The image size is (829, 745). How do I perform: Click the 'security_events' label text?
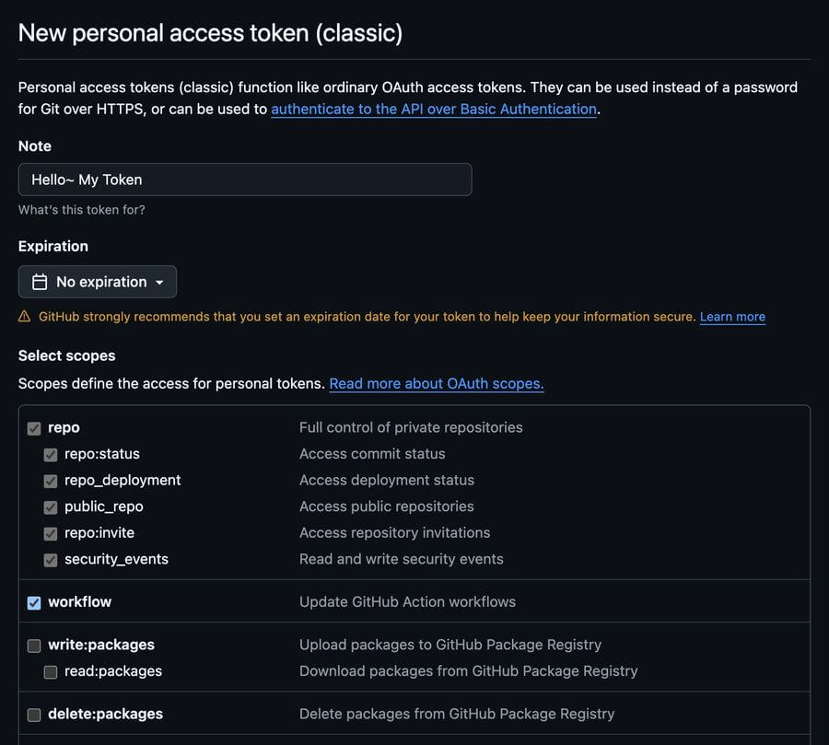(x=116, y=559)
